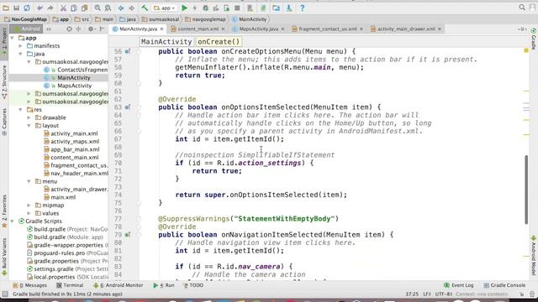This screenshot has width=538, height=302.
Task: Collapse the Gradle Scripts node
Action: coord(13,221)
